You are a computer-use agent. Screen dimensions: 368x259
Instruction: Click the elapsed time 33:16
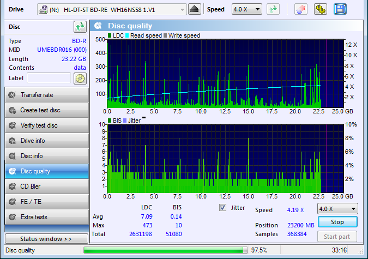(339, 250)
